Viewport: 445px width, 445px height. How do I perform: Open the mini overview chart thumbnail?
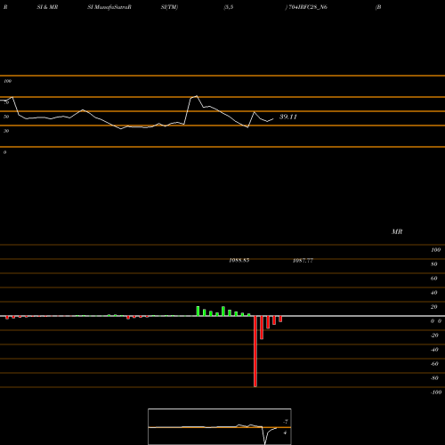(x=220, y=426)
